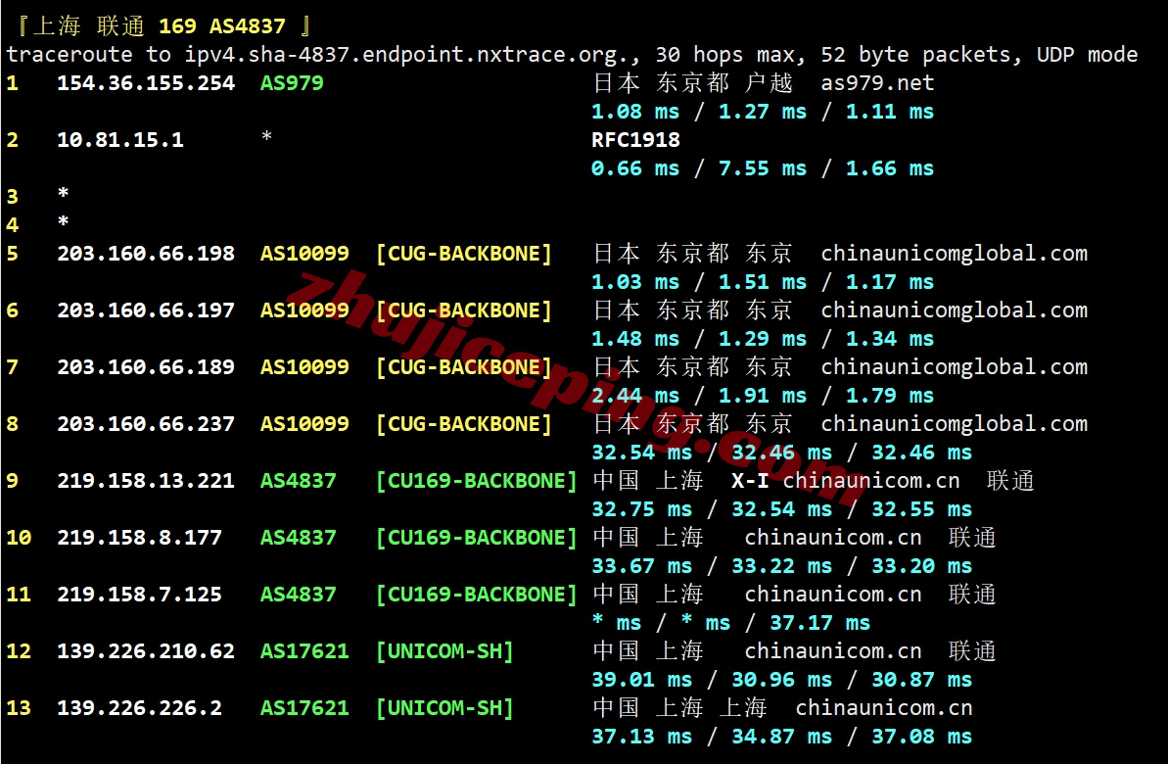The width and height of the screenshot is (1168, 764).
Task: Click latency value 39.01 ms
Action: point(641,680)
